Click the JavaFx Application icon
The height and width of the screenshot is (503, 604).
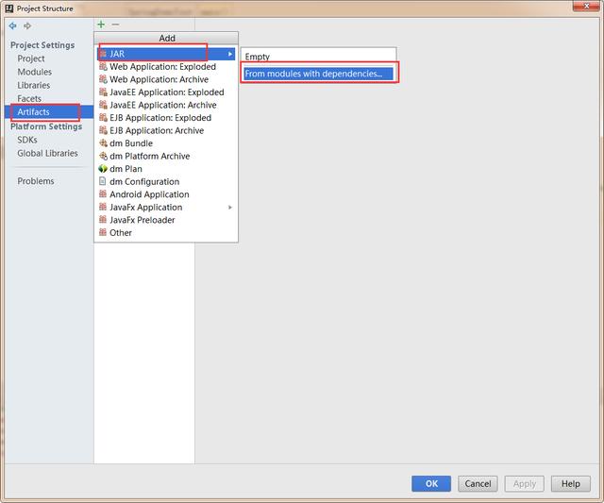click(x=103, y=207)
